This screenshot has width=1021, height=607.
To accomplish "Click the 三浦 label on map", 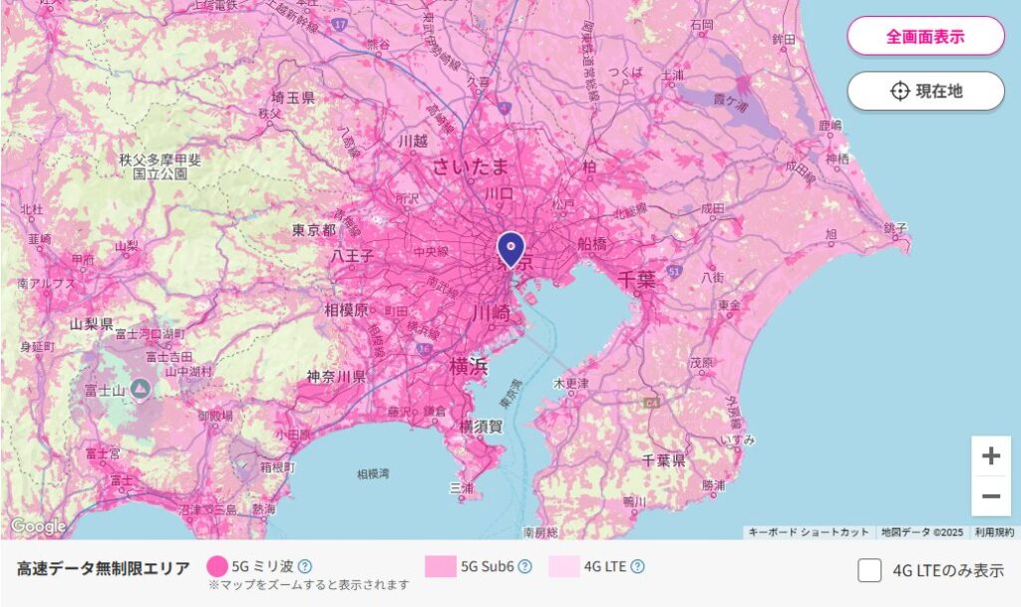I will click(461, 488).
